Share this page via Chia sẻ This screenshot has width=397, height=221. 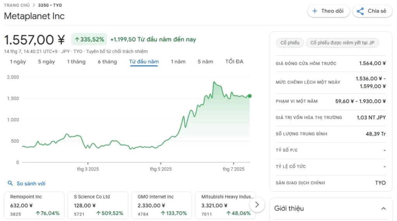click(372, 11)
